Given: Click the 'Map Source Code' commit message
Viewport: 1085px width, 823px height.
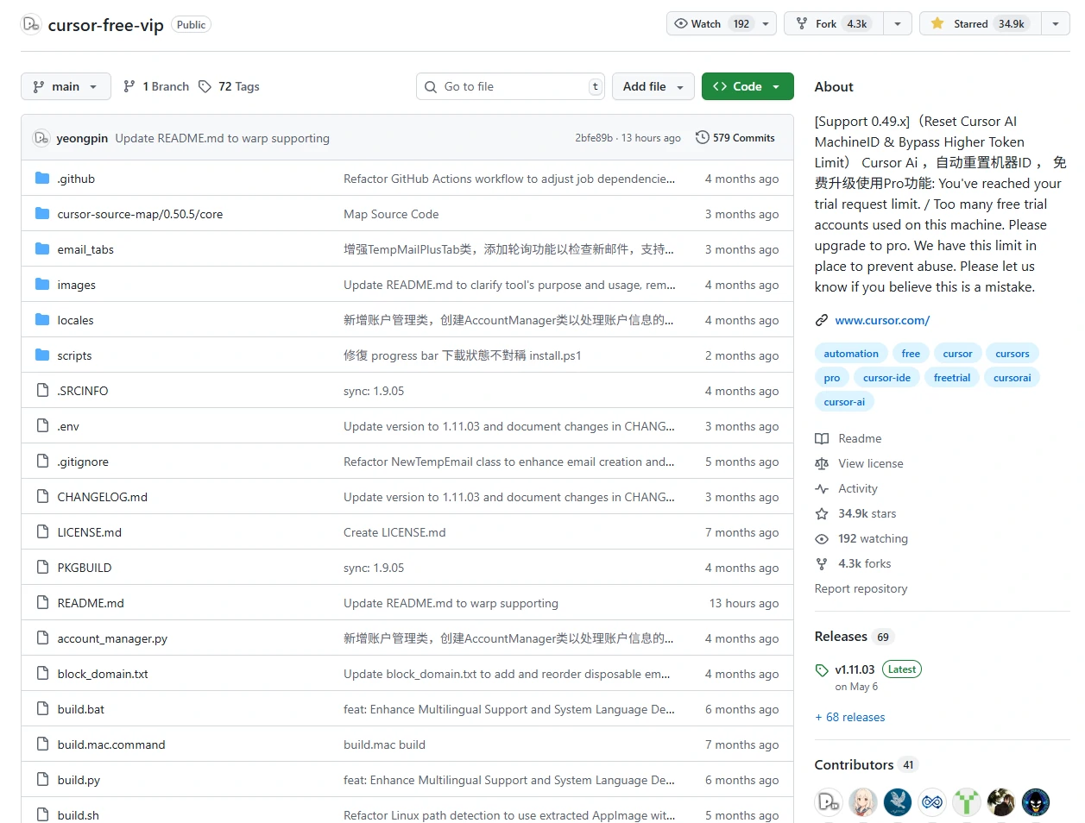Looking at the screenshot, I should click(391, 214).
